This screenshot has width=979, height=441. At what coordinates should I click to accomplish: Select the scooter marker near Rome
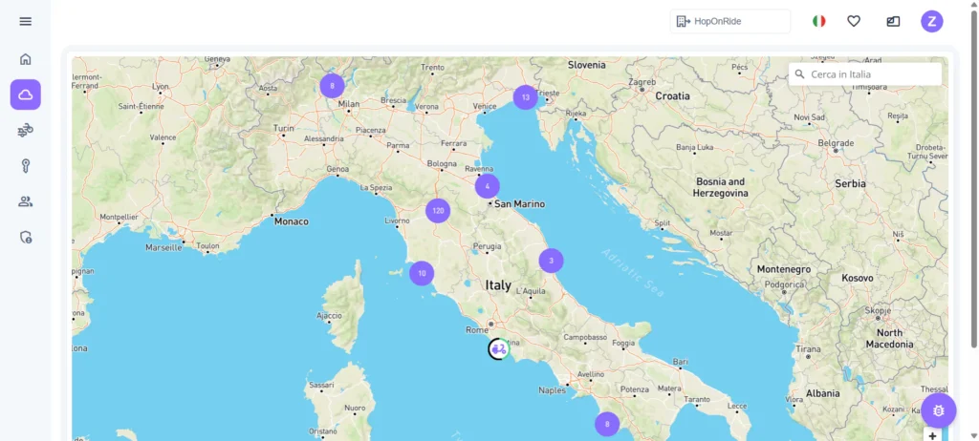(x=498, y=349)
